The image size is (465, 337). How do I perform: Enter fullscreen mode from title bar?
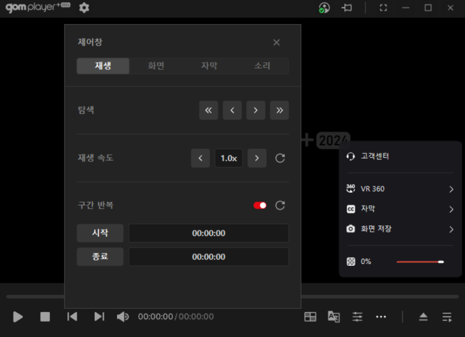click(383, 8)
